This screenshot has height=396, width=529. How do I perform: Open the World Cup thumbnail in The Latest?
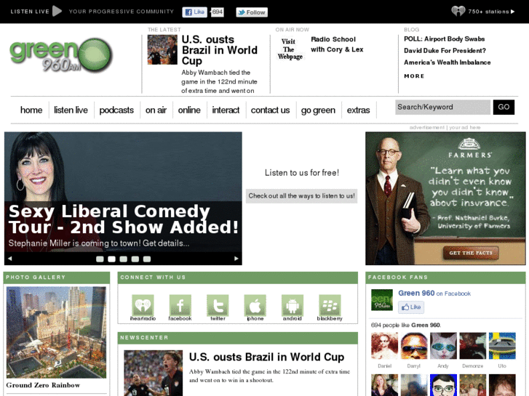pyautogui.click(x=162, y=49)
